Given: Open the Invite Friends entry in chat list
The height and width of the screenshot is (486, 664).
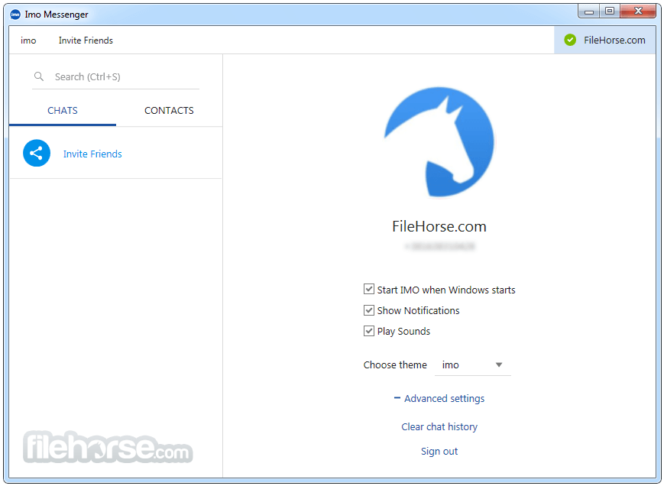Looking at the screenshot, I should pyautogui.click(x=115, y=154).
